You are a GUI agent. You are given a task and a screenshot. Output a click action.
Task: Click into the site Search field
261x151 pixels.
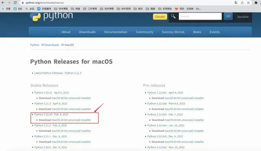pos(200,16)
